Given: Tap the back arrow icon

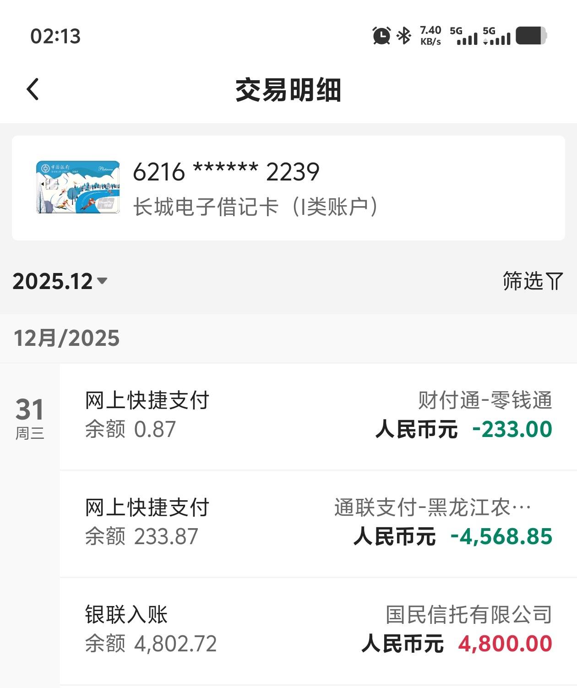Looking at the screenshot, I should tap(33, 89).
